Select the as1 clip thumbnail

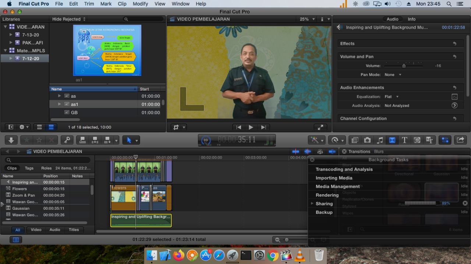tap(107, 50)
